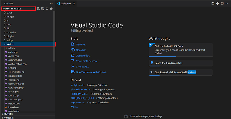Viewport: 231px width, 119px height.
Task: Click the Connect to remote icon
Action: [x=73, y=67]
